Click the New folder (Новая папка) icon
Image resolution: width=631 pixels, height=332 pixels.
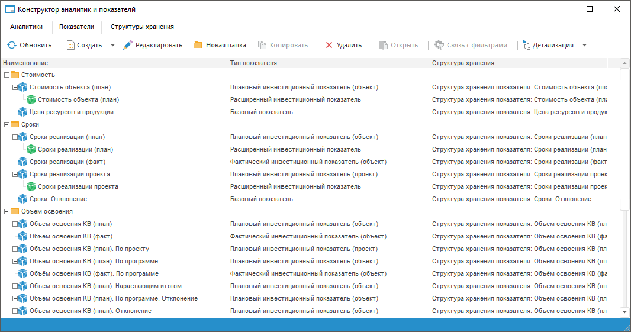(198, 45)
